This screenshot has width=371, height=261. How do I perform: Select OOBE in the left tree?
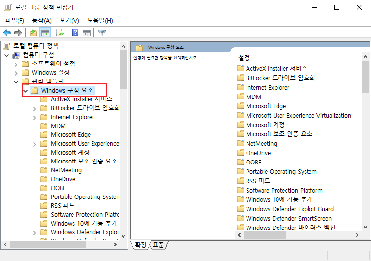click(59, 188)
